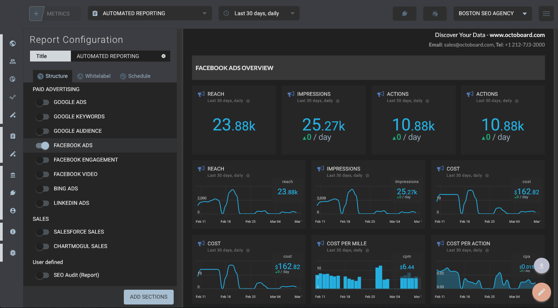This screenshot has height=308, width=558.
Task: Open the info circle icon in the sidebar
Action: tap(12, 232)
